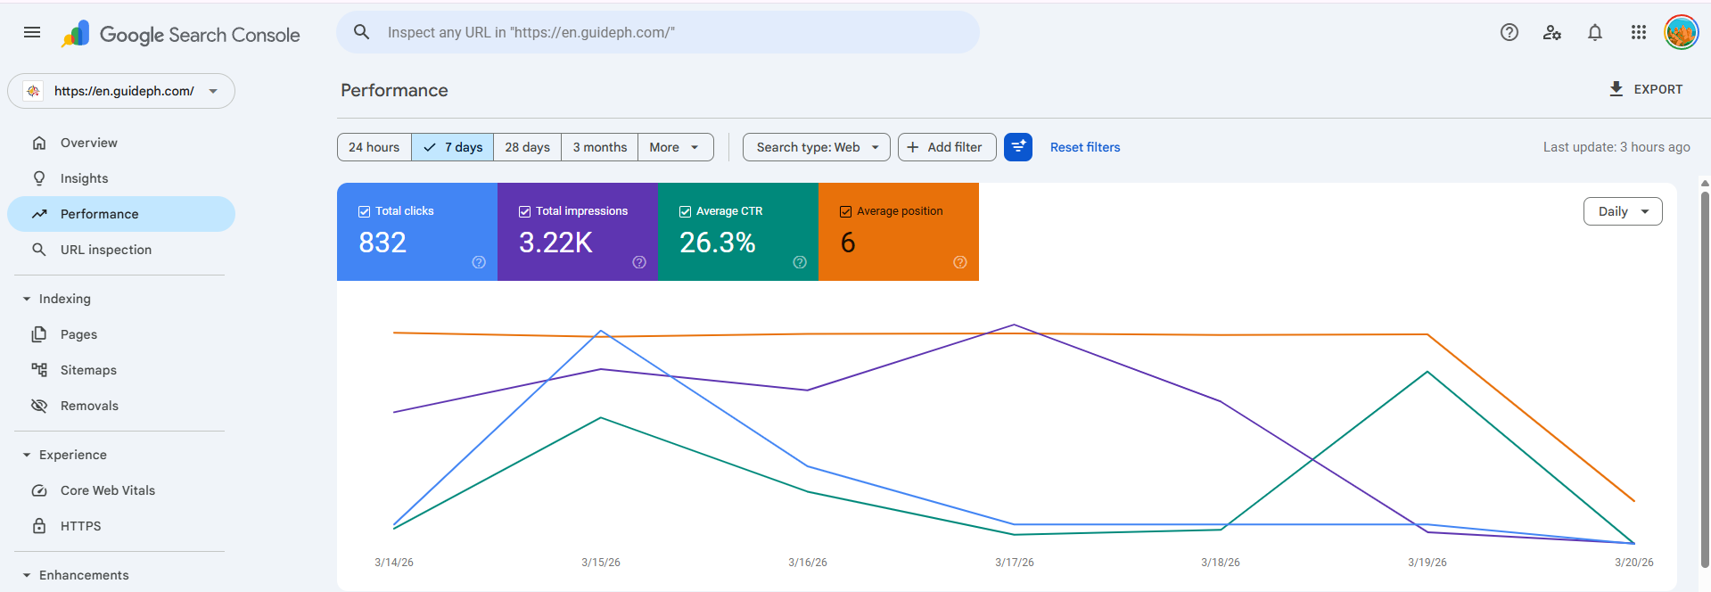Click the Removals crossed-eye icon

[39, 406]
